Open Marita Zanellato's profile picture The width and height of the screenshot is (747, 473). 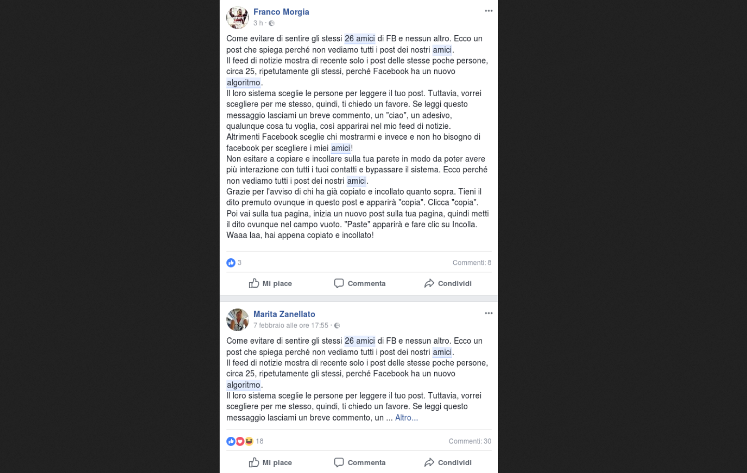point(238,320)
